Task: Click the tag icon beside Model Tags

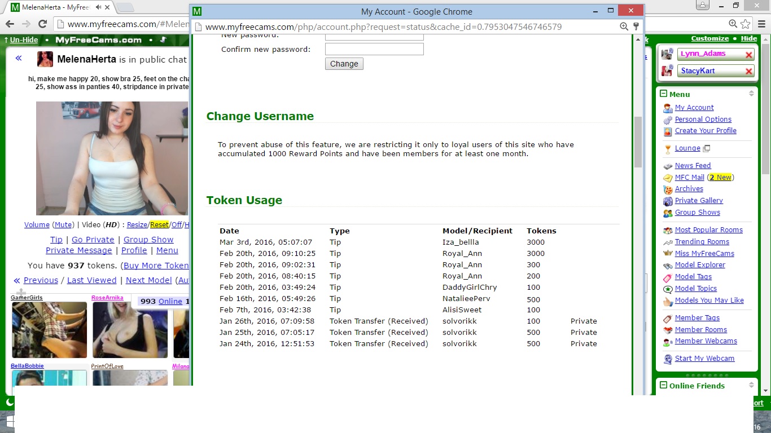Action: click(x=668, y=277)
